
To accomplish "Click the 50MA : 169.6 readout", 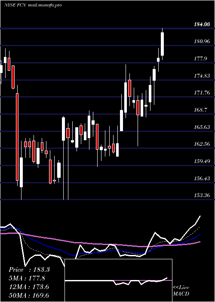I will click(x=29, y=296).
